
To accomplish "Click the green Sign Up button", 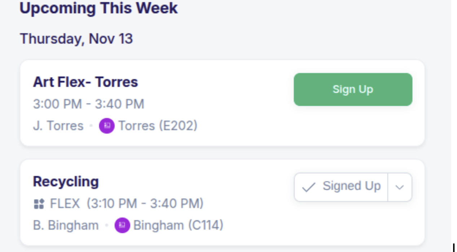I will pyautogui.click(x=353, y=89).
